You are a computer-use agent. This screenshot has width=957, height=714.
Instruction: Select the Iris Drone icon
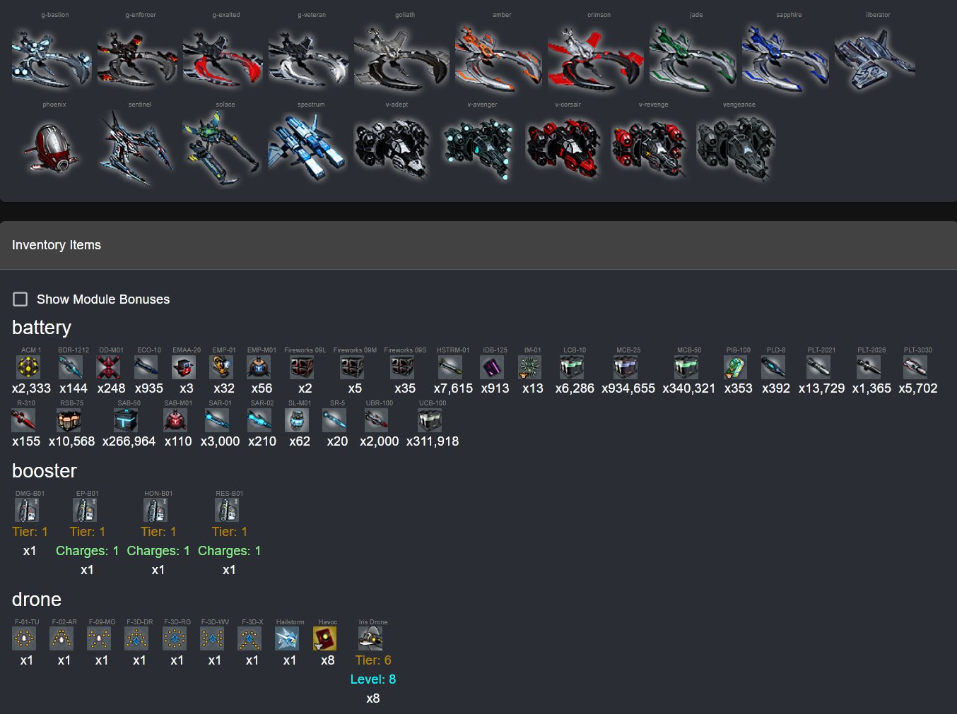[x=370, y=638]
